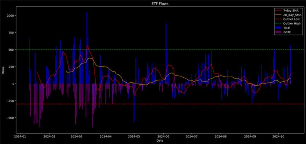The image size is (306, 144).
Task: Click the 2024-05 date tick label
Action: (134, 136)
